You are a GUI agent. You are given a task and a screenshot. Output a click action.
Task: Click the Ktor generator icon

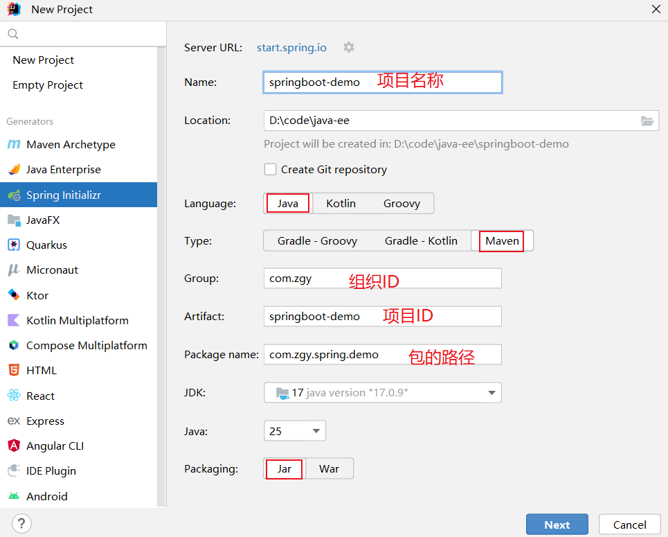click(14, 295)
